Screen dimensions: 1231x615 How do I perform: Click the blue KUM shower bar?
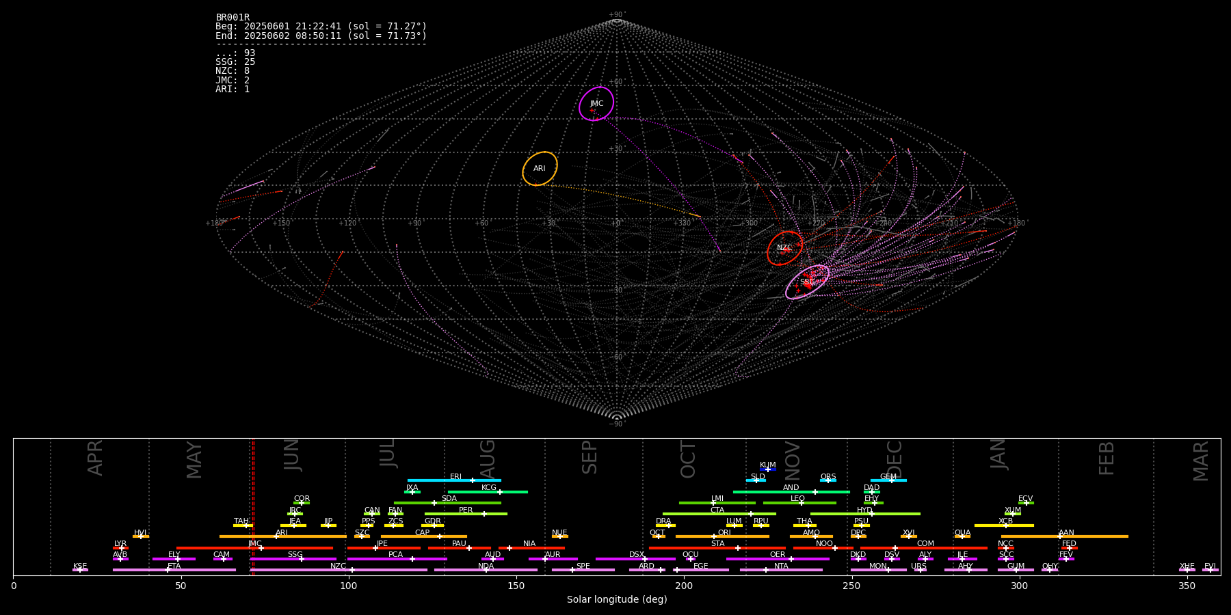point(768,469)
